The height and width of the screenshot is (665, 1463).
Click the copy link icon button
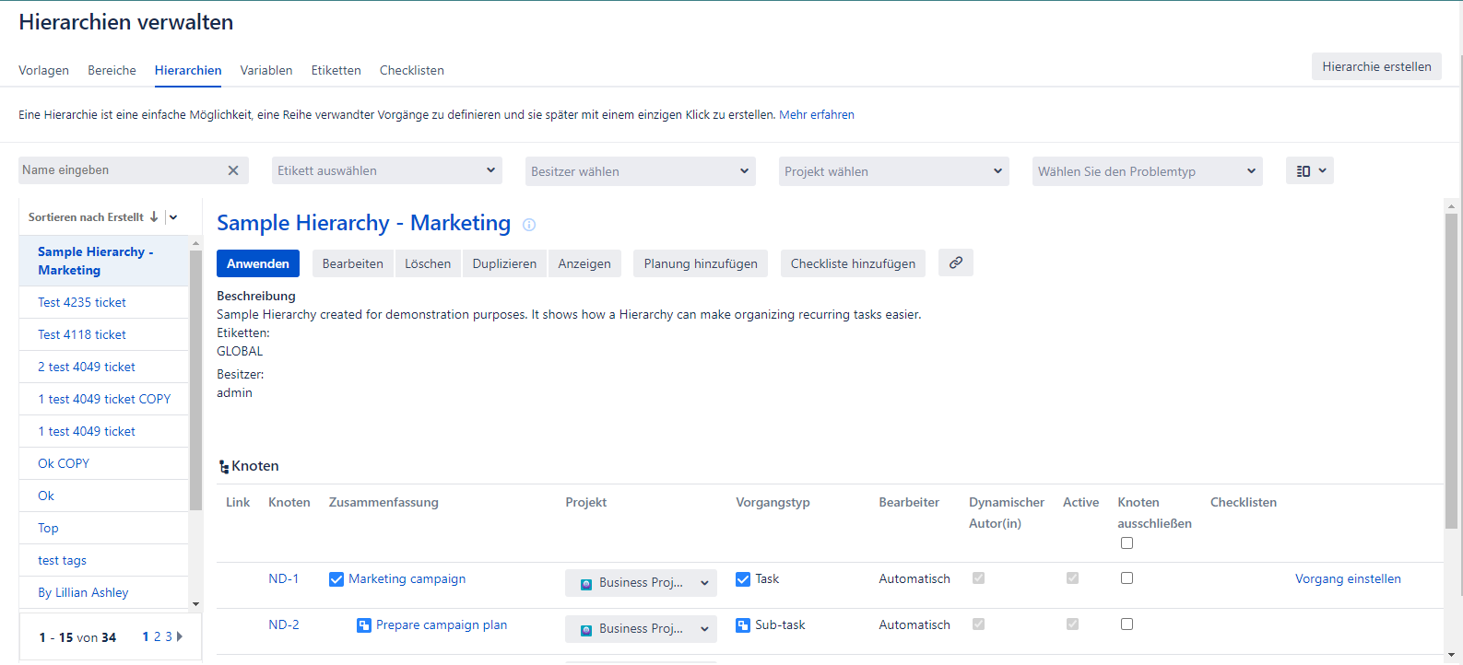955,262
